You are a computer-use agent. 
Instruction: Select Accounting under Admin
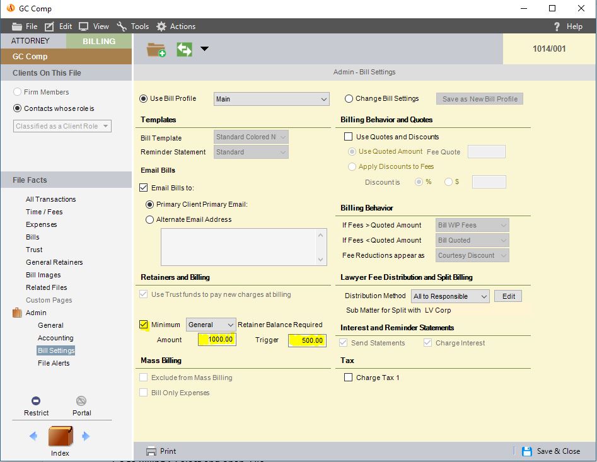[55, 338]
